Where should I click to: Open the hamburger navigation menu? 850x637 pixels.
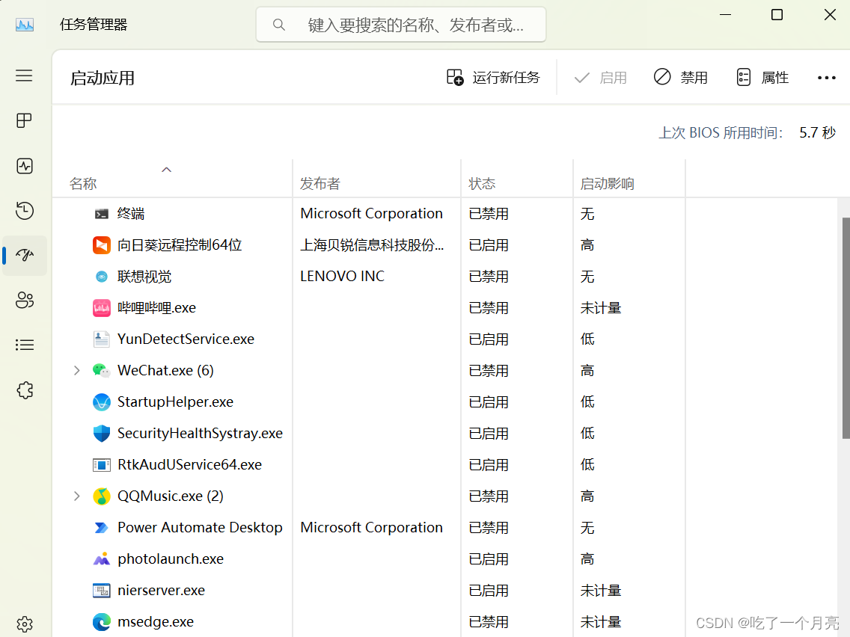24,76
